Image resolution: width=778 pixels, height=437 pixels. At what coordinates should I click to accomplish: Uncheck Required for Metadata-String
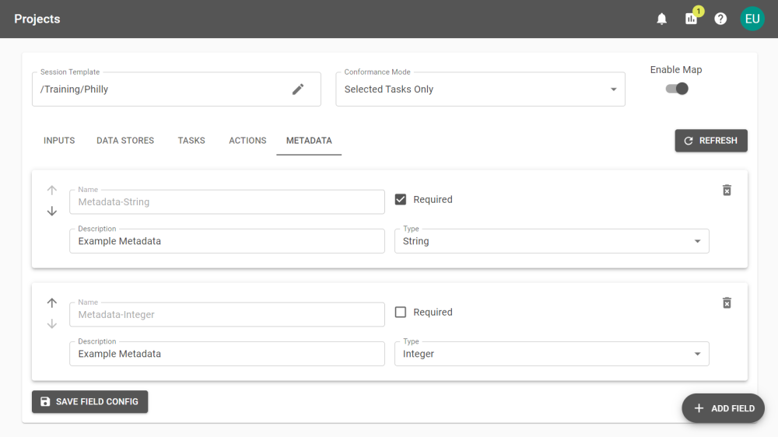pyautogui.click(x=401, y=199)
